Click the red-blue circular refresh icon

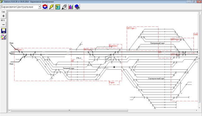coord(45,7)
